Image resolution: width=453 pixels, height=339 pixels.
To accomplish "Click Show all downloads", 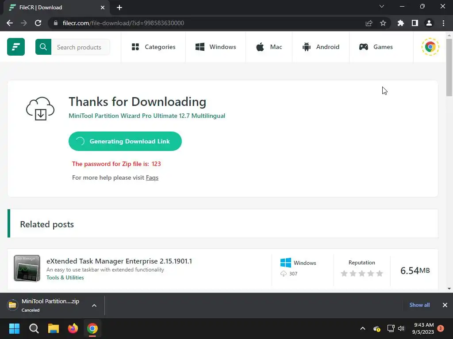I will click(x=419, y=305).
